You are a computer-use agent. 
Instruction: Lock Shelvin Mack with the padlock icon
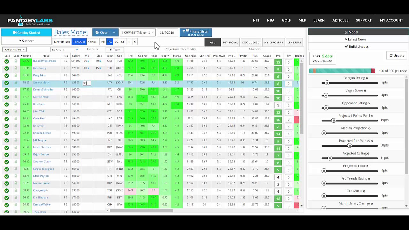coord(16,82)
